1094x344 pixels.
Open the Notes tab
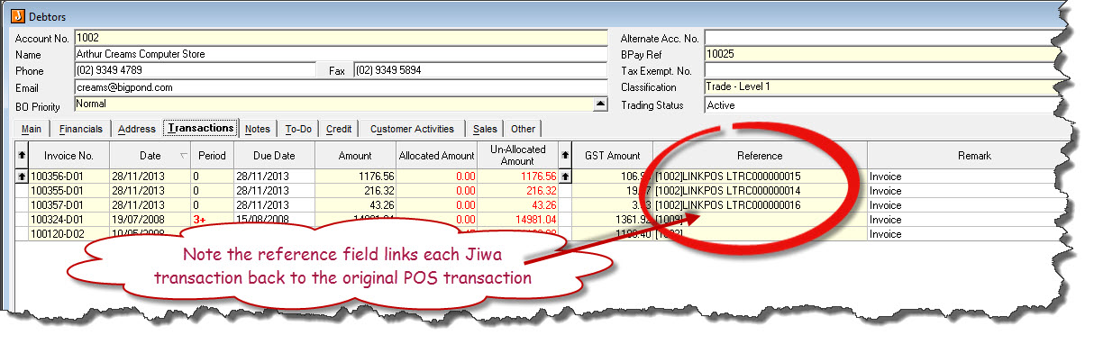point(258,129)
